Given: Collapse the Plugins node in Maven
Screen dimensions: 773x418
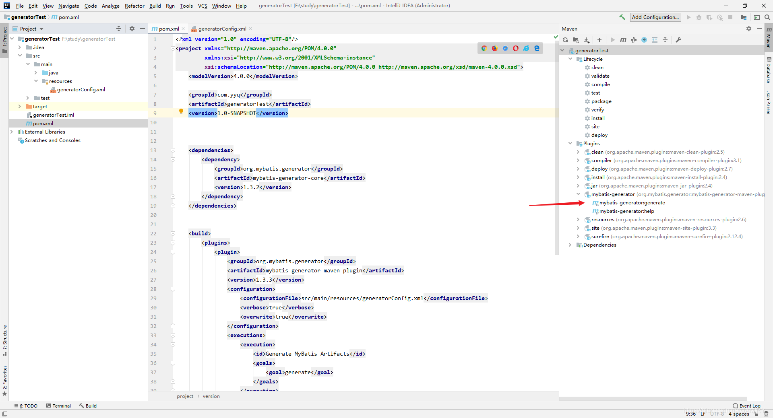Looking at the screenshot, I should (x=570, y=144).
